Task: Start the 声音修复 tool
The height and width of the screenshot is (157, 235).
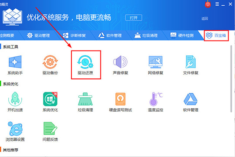Action: coord(121,65)
